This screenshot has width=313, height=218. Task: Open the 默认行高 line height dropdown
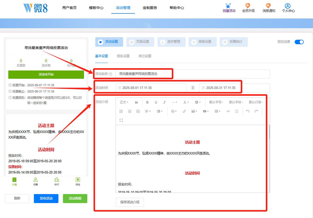256,102
